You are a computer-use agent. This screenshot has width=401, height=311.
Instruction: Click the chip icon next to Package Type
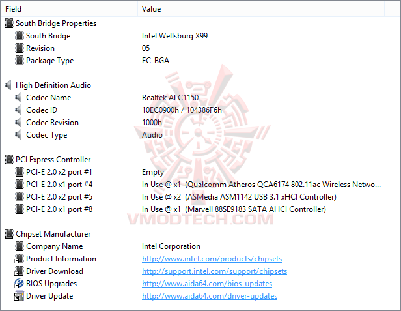(x=20, y=61)
